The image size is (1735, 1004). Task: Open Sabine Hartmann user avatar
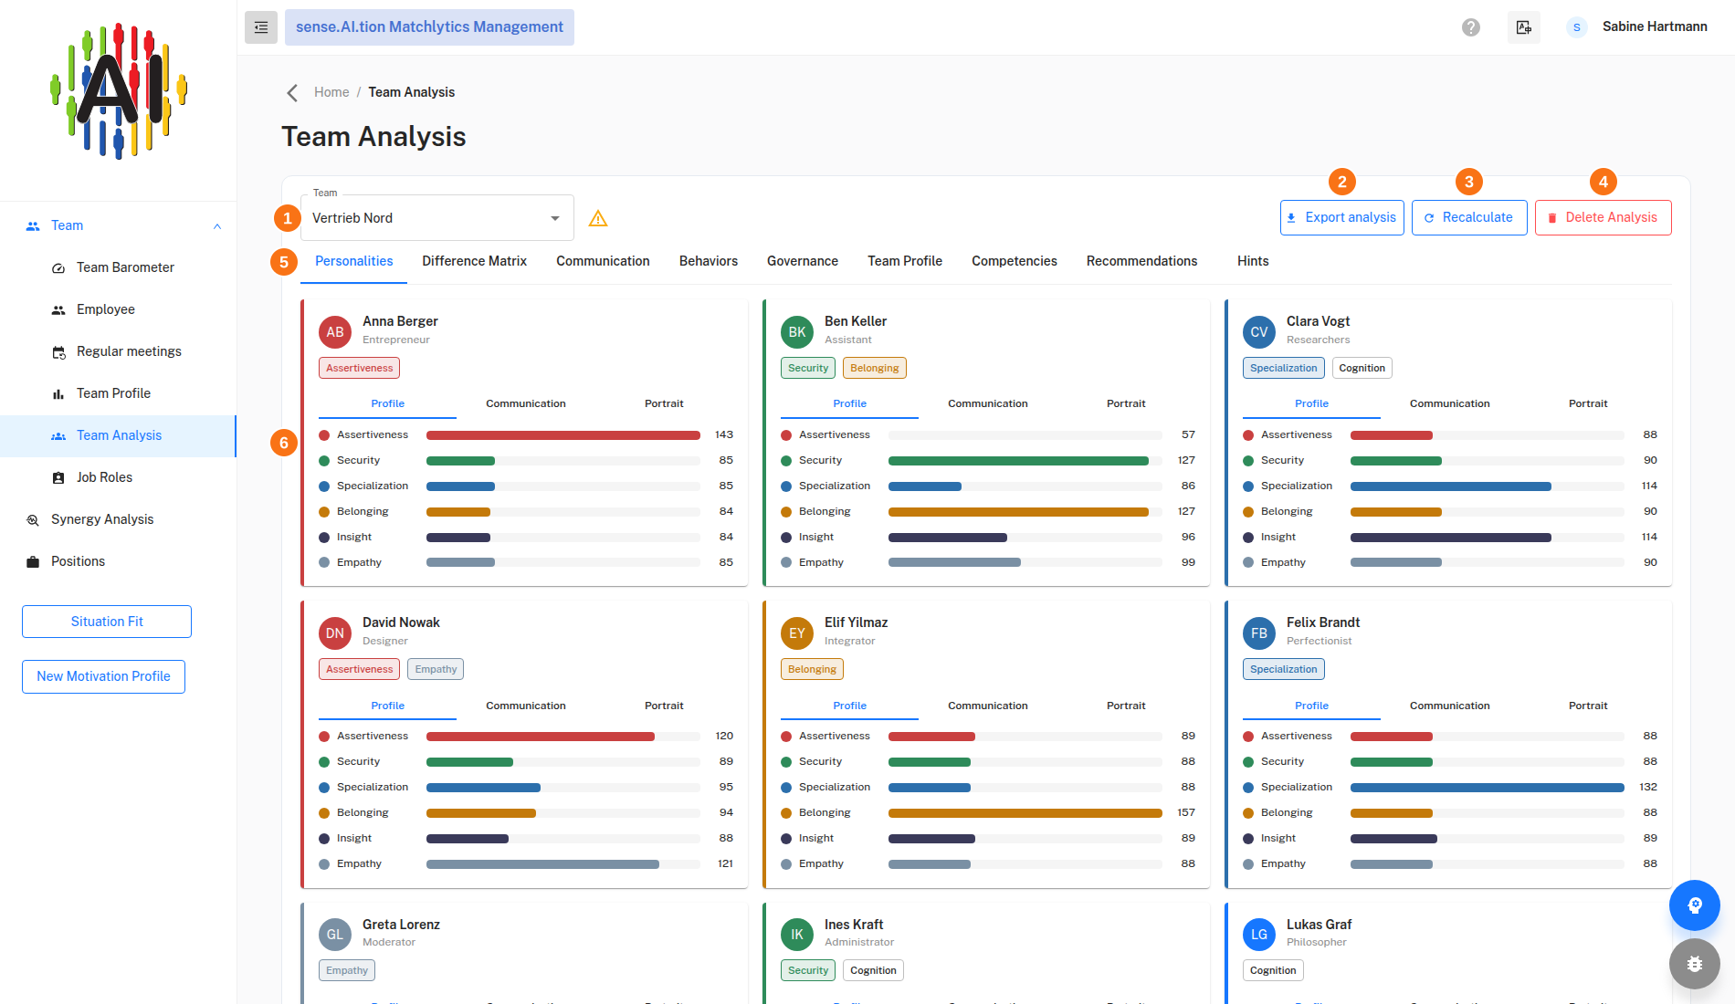[1576, 27]
